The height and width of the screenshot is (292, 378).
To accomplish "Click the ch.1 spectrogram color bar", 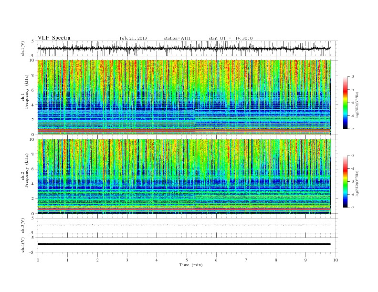I will pos(346,103).
